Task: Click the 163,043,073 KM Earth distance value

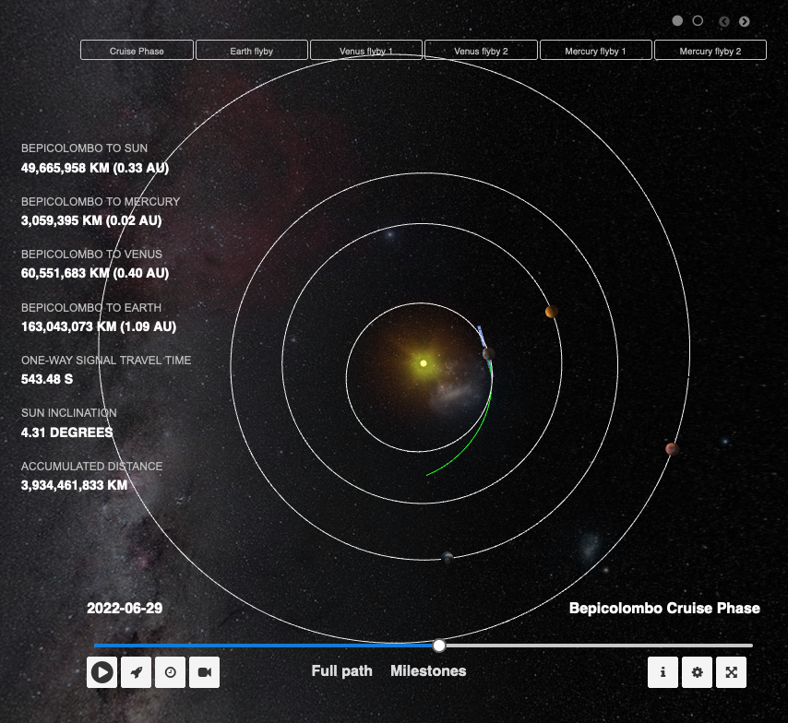Action: (x=99, y=326)
